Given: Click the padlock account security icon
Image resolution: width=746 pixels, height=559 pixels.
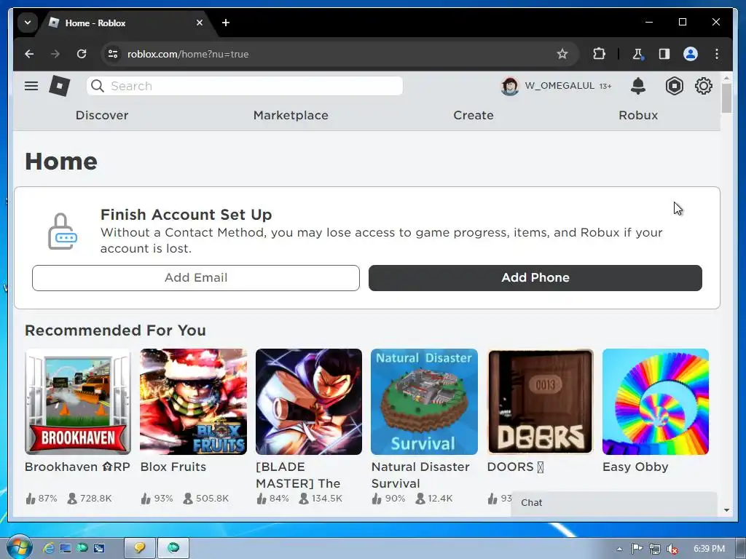Looking at the screenshot, I should [62, 231].
